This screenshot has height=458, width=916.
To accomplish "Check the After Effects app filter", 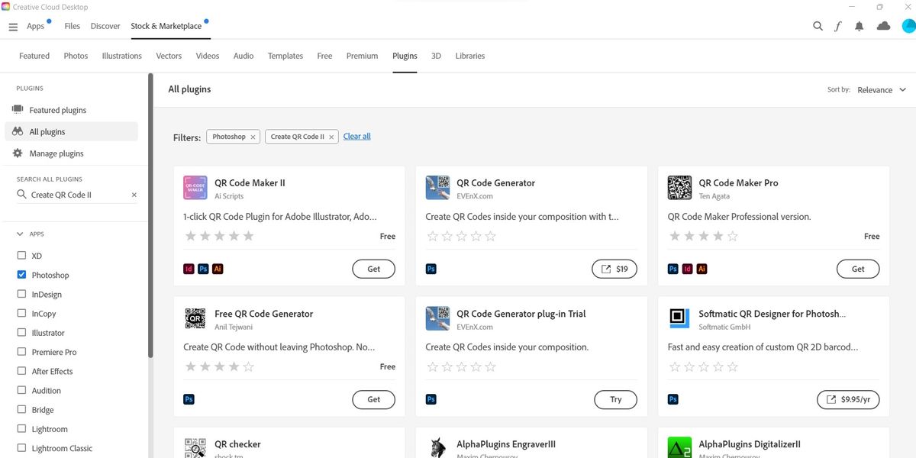I will pyautogui.click(x=21, y=371).
